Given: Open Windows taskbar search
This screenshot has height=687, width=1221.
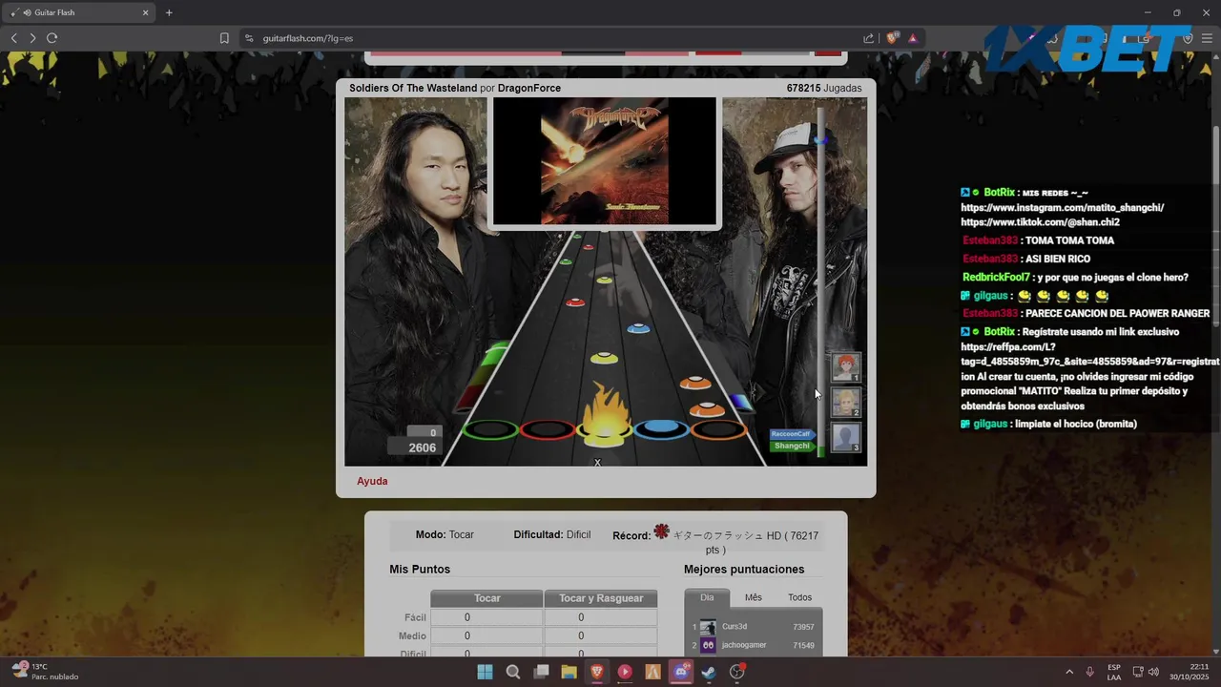Looking at the screenshot, I should pos(513,672).
